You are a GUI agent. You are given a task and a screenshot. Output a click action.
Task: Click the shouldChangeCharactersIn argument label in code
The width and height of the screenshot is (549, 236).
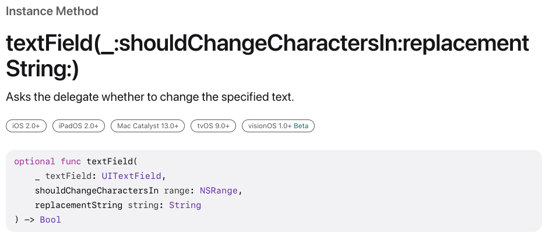pyautogui.click(x=97, y=191)
